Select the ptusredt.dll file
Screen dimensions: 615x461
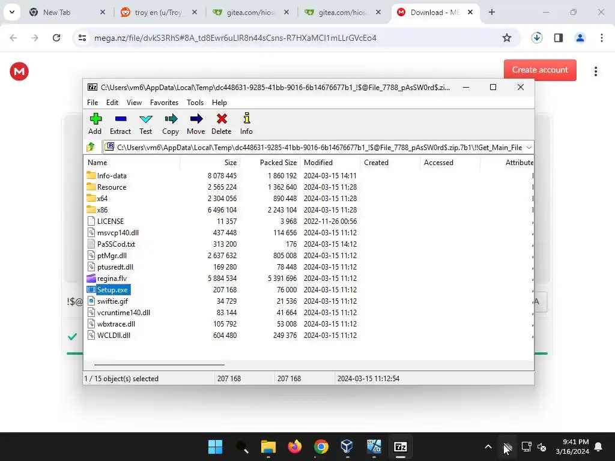tap(115, 267)
